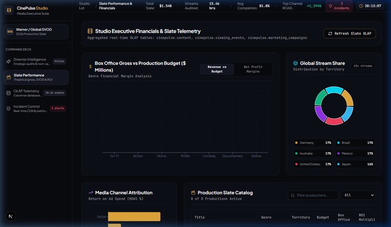
Task: Click the 15.4k events badge
Action: (x=55, y=93)
